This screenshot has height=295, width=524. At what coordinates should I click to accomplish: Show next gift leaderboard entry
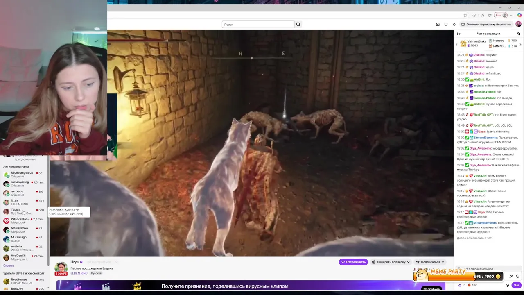coord(521,44)
